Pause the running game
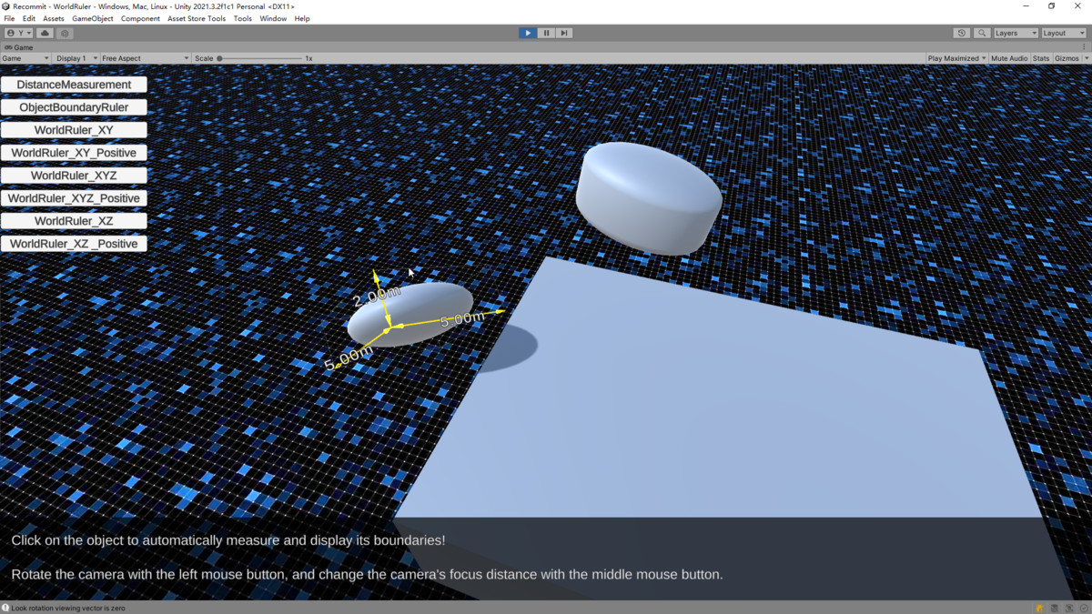 click(546, 33)
